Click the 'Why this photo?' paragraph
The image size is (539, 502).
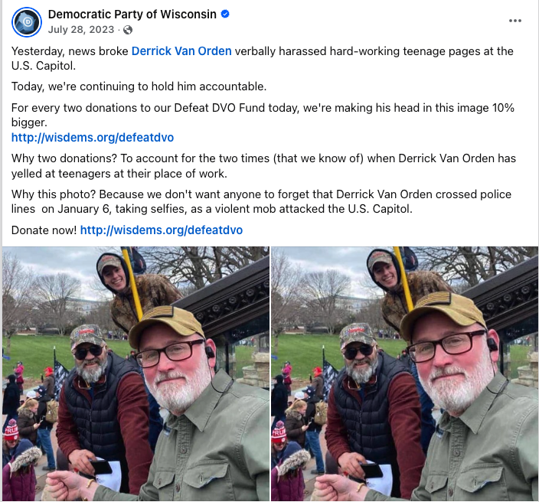pyautogui.click(x=261, y=201)
